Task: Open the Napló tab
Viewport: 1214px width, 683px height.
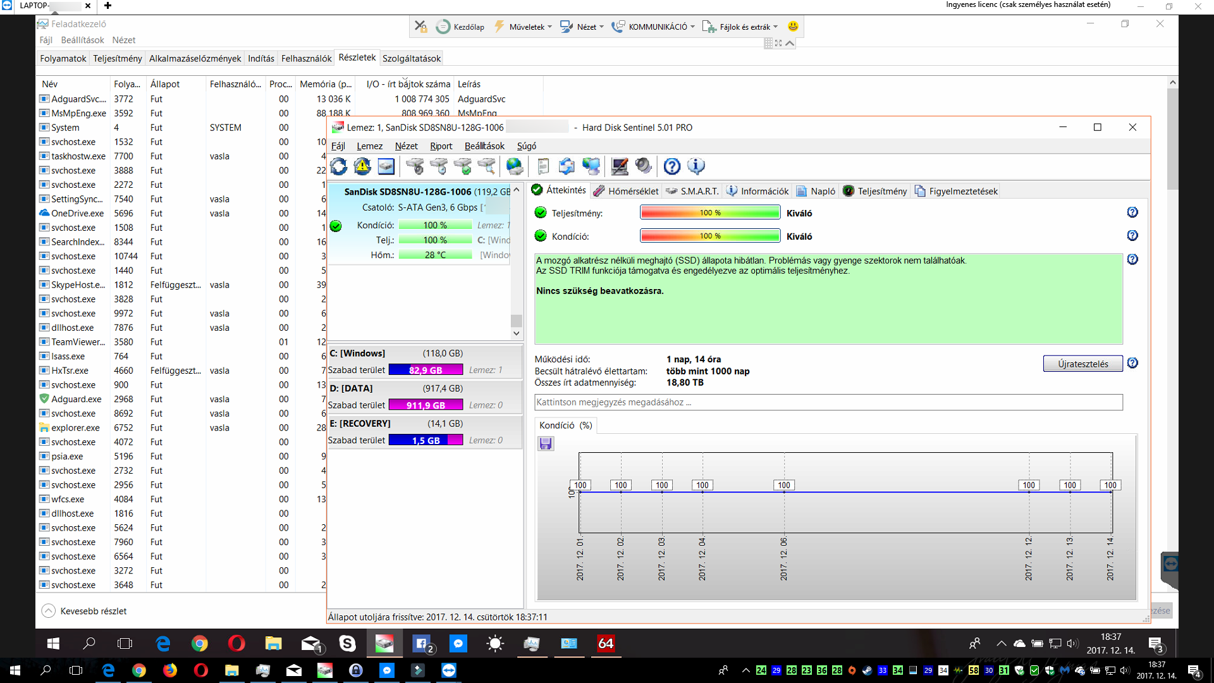Action: [x=816, y=191]
